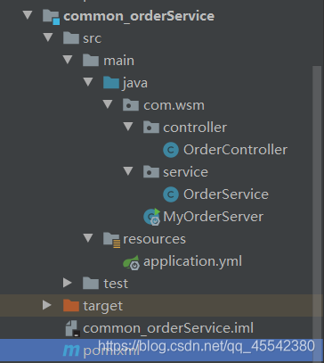
Task: Click the Maven pom.xml file icon
Action: (71, 351)
